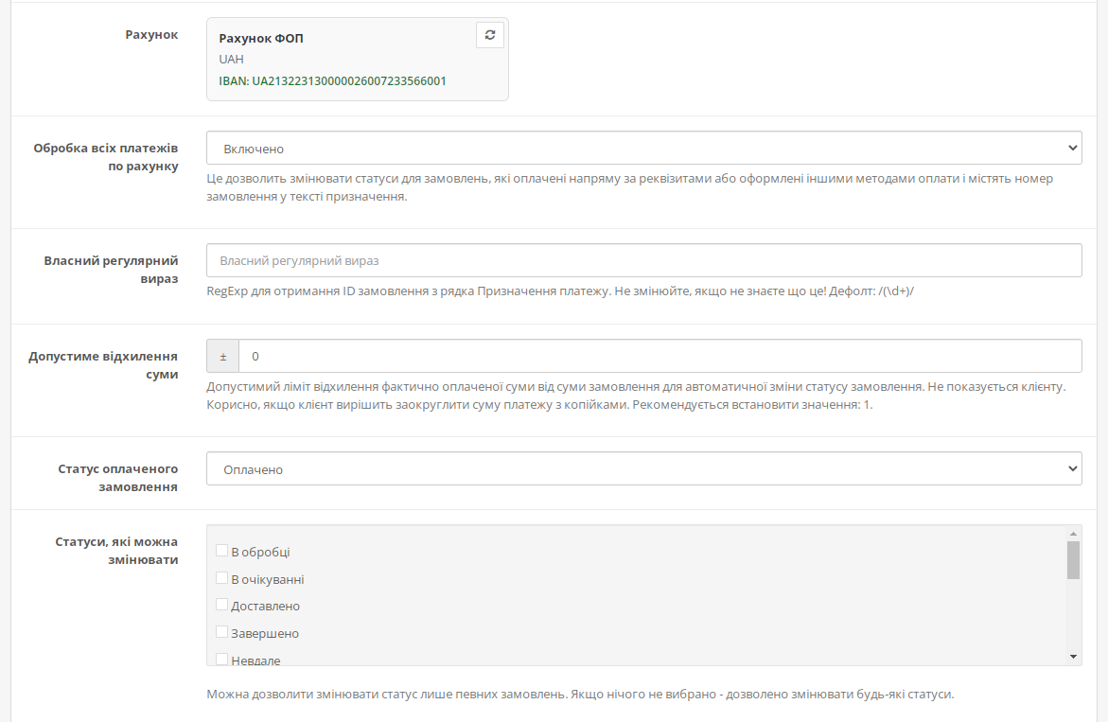Expand the "Оплачено" paid order status dropdown

(643, 469)
